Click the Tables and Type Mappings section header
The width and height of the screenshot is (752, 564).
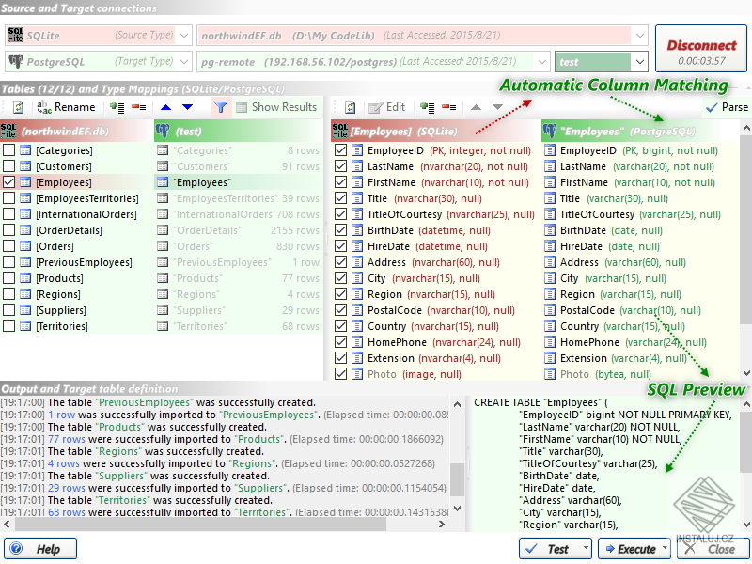click(x=143, y=88)
